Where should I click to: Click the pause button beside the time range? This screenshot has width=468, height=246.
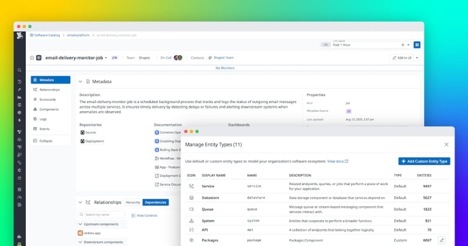(x=417, y=45)
